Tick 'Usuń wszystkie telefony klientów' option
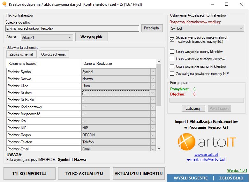249x182 pixels. pyautogui.click(x=172, y=59)
